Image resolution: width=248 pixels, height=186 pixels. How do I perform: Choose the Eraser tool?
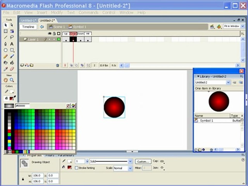(12, 69)
